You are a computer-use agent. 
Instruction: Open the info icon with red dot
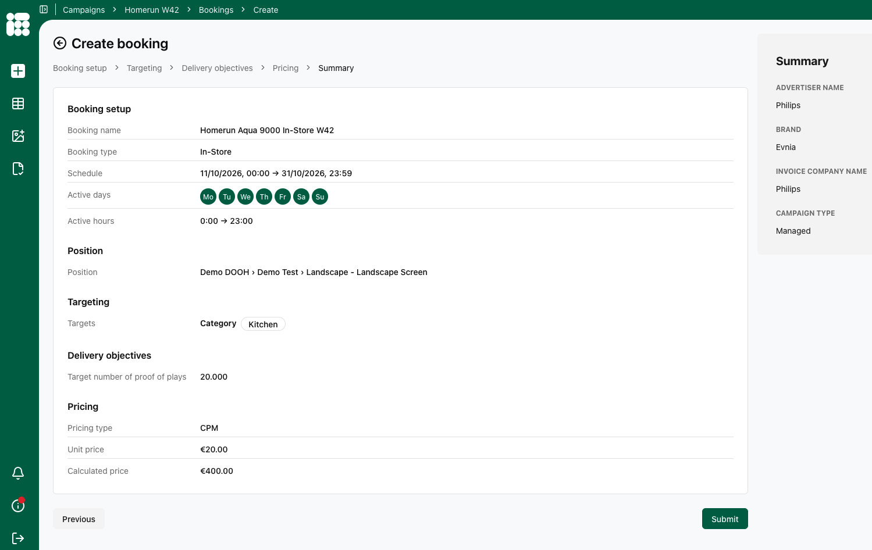click(18, 505)
